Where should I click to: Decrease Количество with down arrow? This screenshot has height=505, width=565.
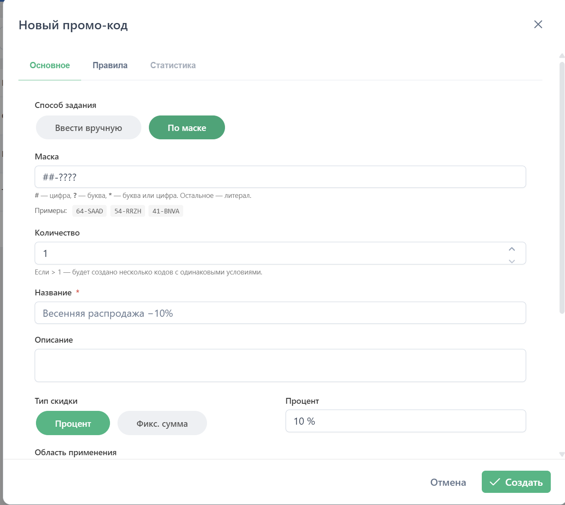511,261
